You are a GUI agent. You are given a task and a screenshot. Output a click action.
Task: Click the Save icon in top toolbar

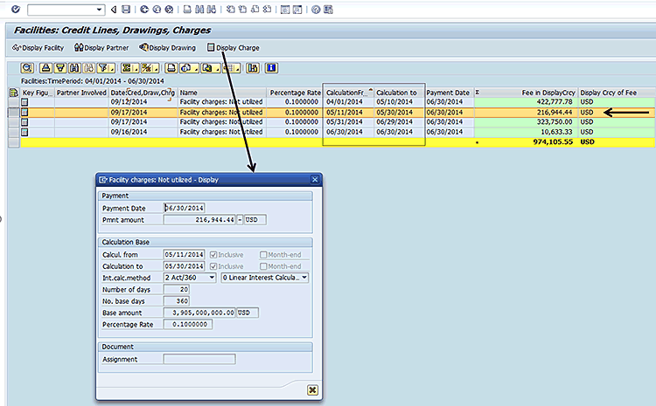point(127,9)
